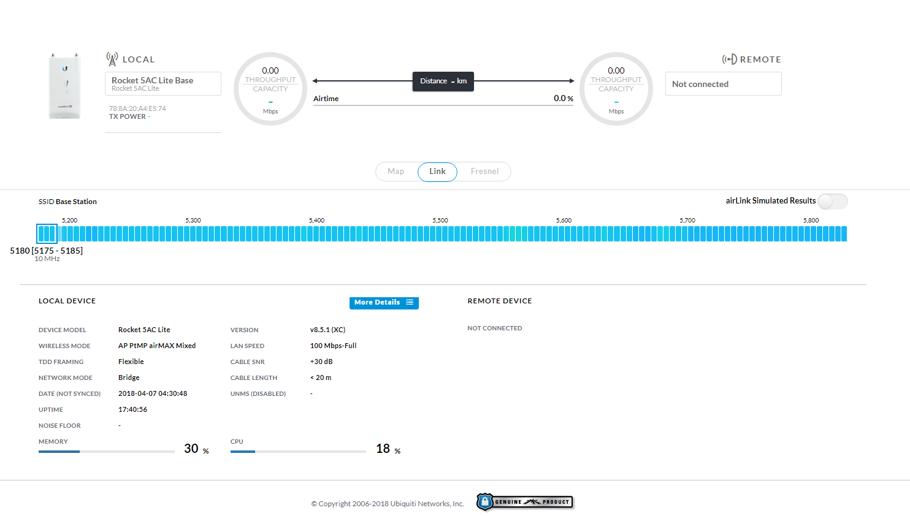The image size is (910, 516).
Task: Click the Distance km label
Action: (x=443, y=81)
